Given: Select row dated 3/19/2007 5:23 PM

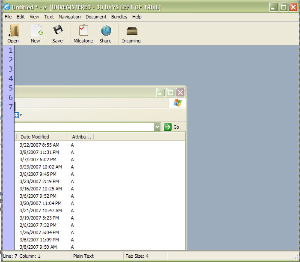Looking at the screenshot, I should tap(39, 218).
